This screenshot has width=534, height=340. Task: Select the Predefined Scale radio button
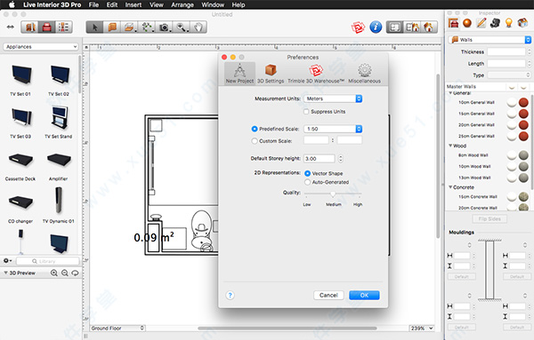(x=255, y=129)
